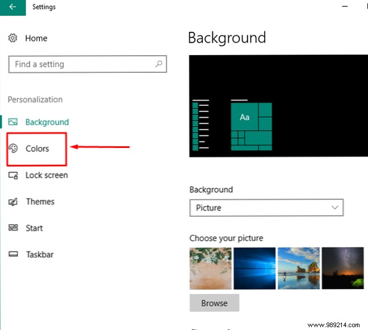Open the Themes section
This screenshot has height=330, width=368.
point(40,201)
